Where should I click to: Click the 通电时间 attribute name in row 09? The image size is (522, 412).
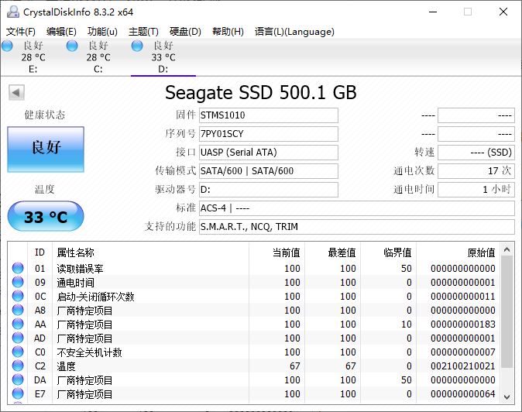coord(76,283)
